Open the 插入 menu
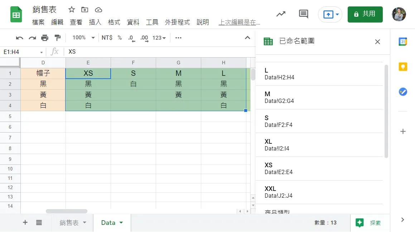Image resolution: width=415 pixels, height=232 pixels. [x=95, y=22]
